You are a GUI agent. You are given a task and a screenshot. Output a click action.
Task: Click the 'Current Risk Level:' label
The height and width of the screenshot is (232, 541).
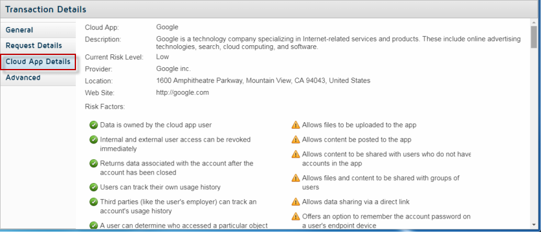pos(114,57)
